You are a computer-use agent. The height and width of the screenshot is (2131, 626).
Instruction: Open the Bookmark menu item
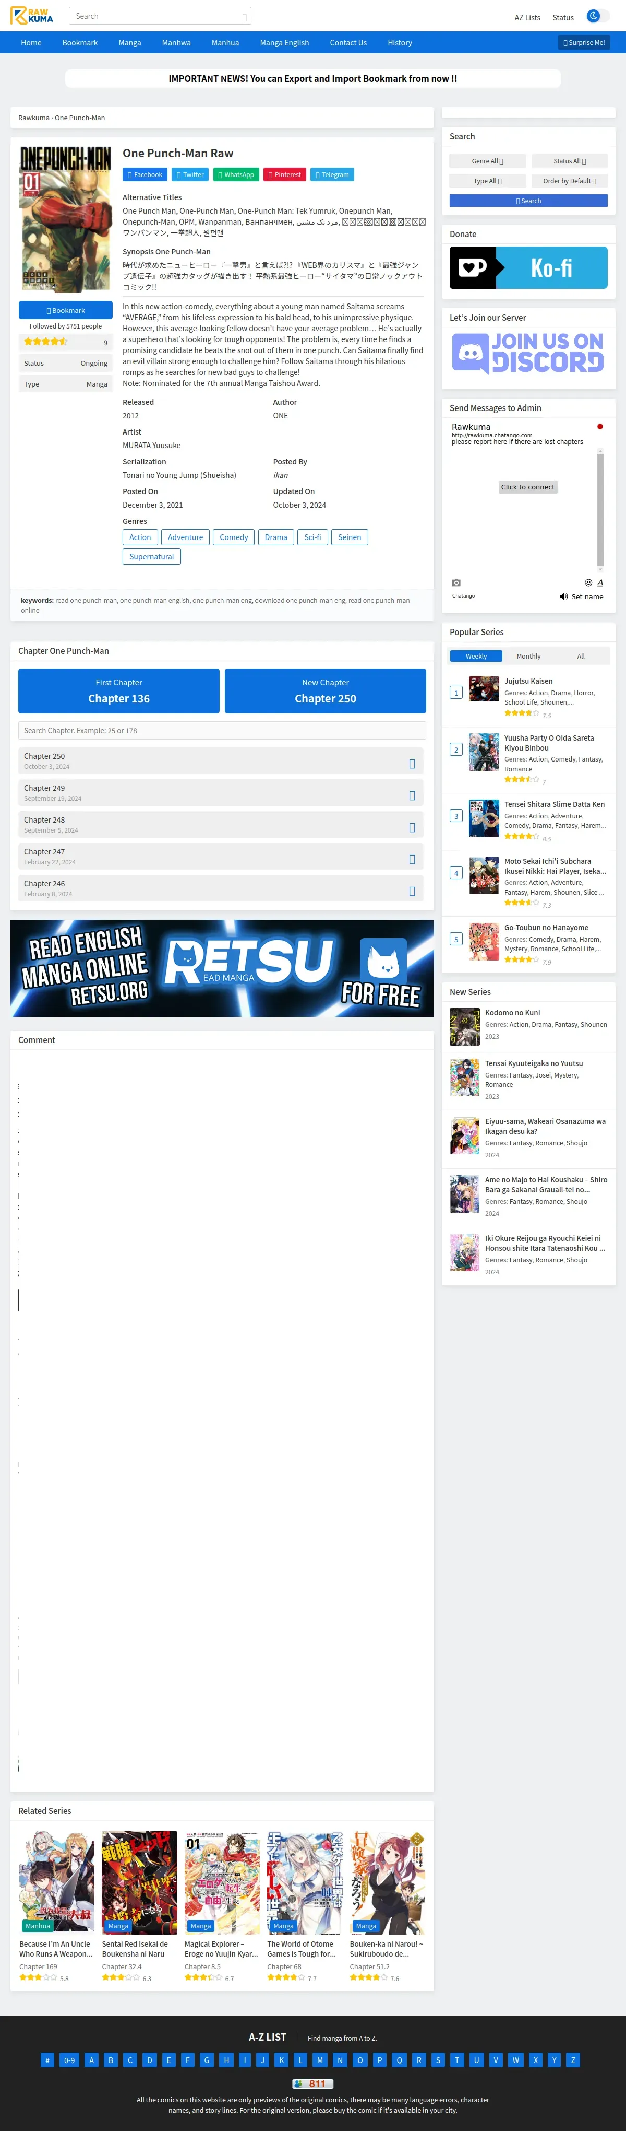click(80, 42)
